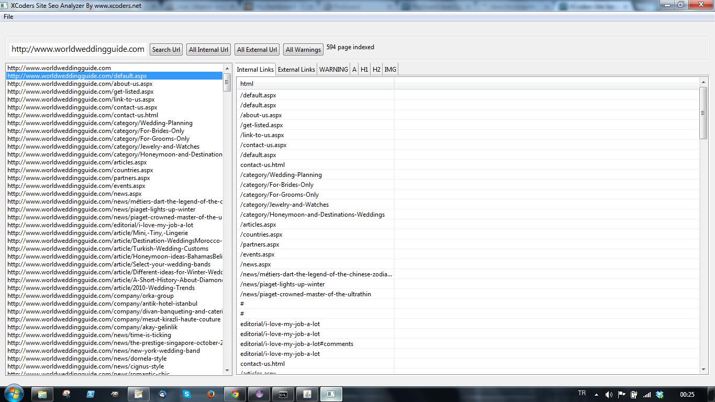Image resolution: width=715 pixels, height=402 pixels.
Task: Open the IMG tab
Action: coord(390,69)
